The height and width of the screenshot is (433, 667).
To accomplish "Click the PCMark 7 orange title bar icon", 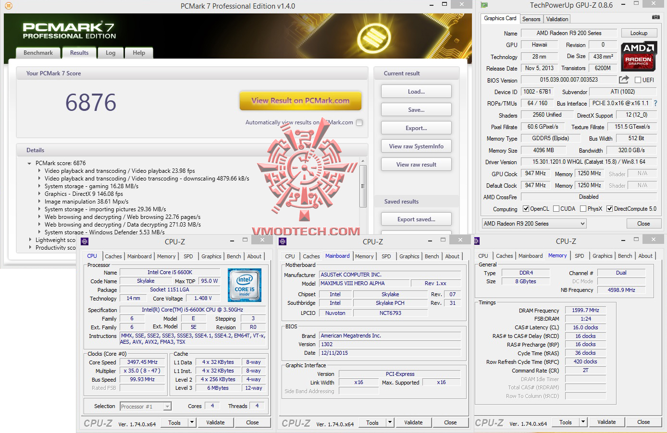I will [8, 6].
